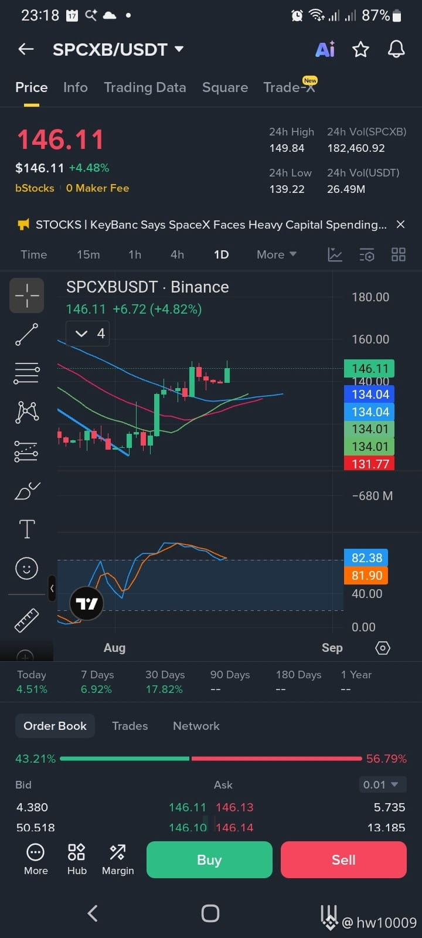Tap 30 Days performance 17.82%
422x938 pixels.
point(164,689)
